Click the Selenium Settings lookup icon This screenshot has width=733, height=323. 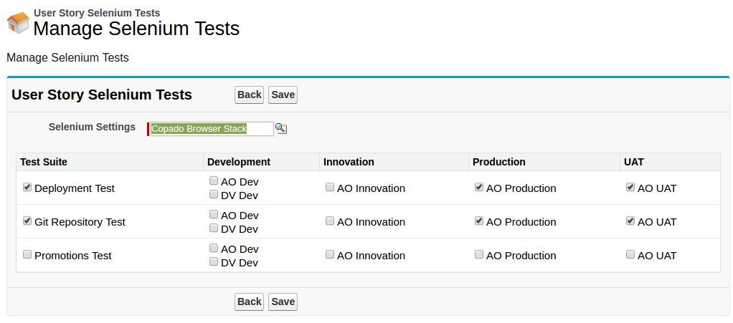[281, 129]
